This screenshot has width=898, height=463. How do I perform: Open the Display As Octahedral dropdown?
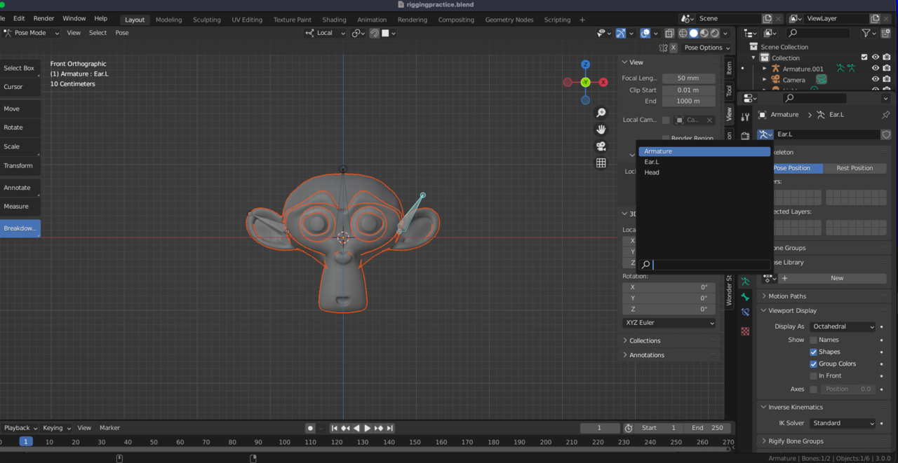point(842,326)
